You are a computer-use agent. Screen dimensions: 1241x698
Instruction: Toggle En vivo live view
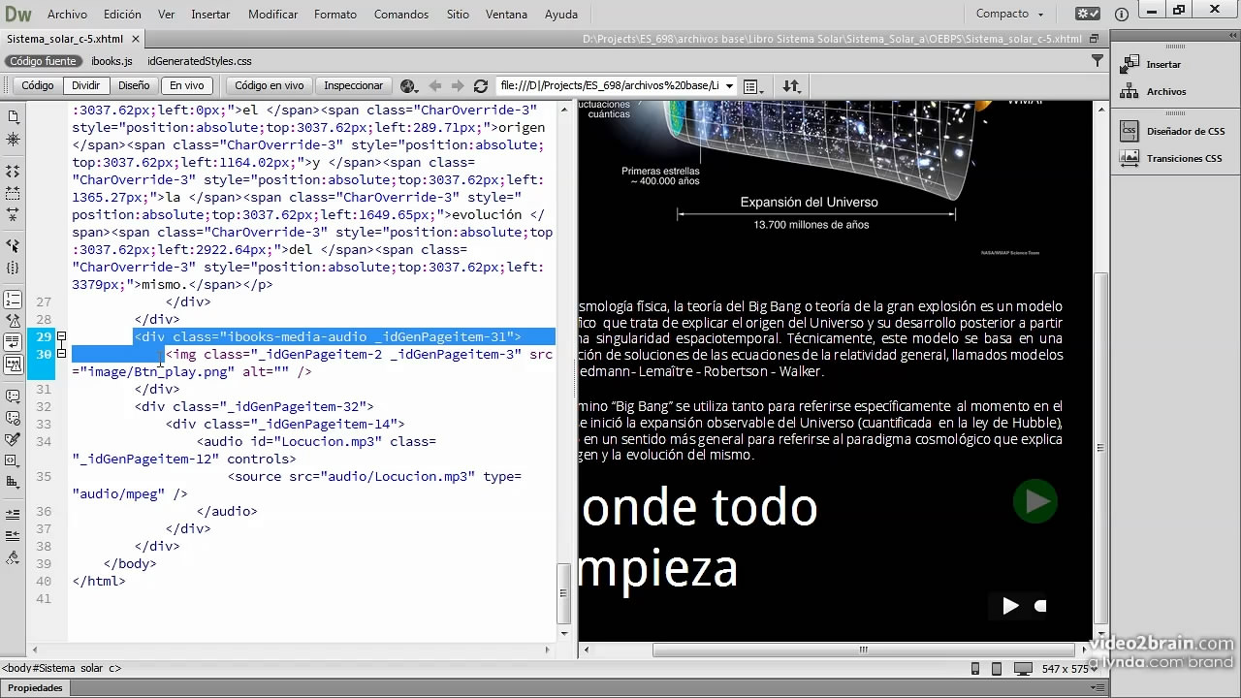pyautogui.click(x=187, y=85)
